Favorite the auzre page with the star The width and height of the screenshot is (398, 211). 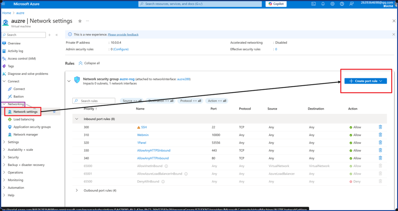pyautogui.click(x=80, y=21)
